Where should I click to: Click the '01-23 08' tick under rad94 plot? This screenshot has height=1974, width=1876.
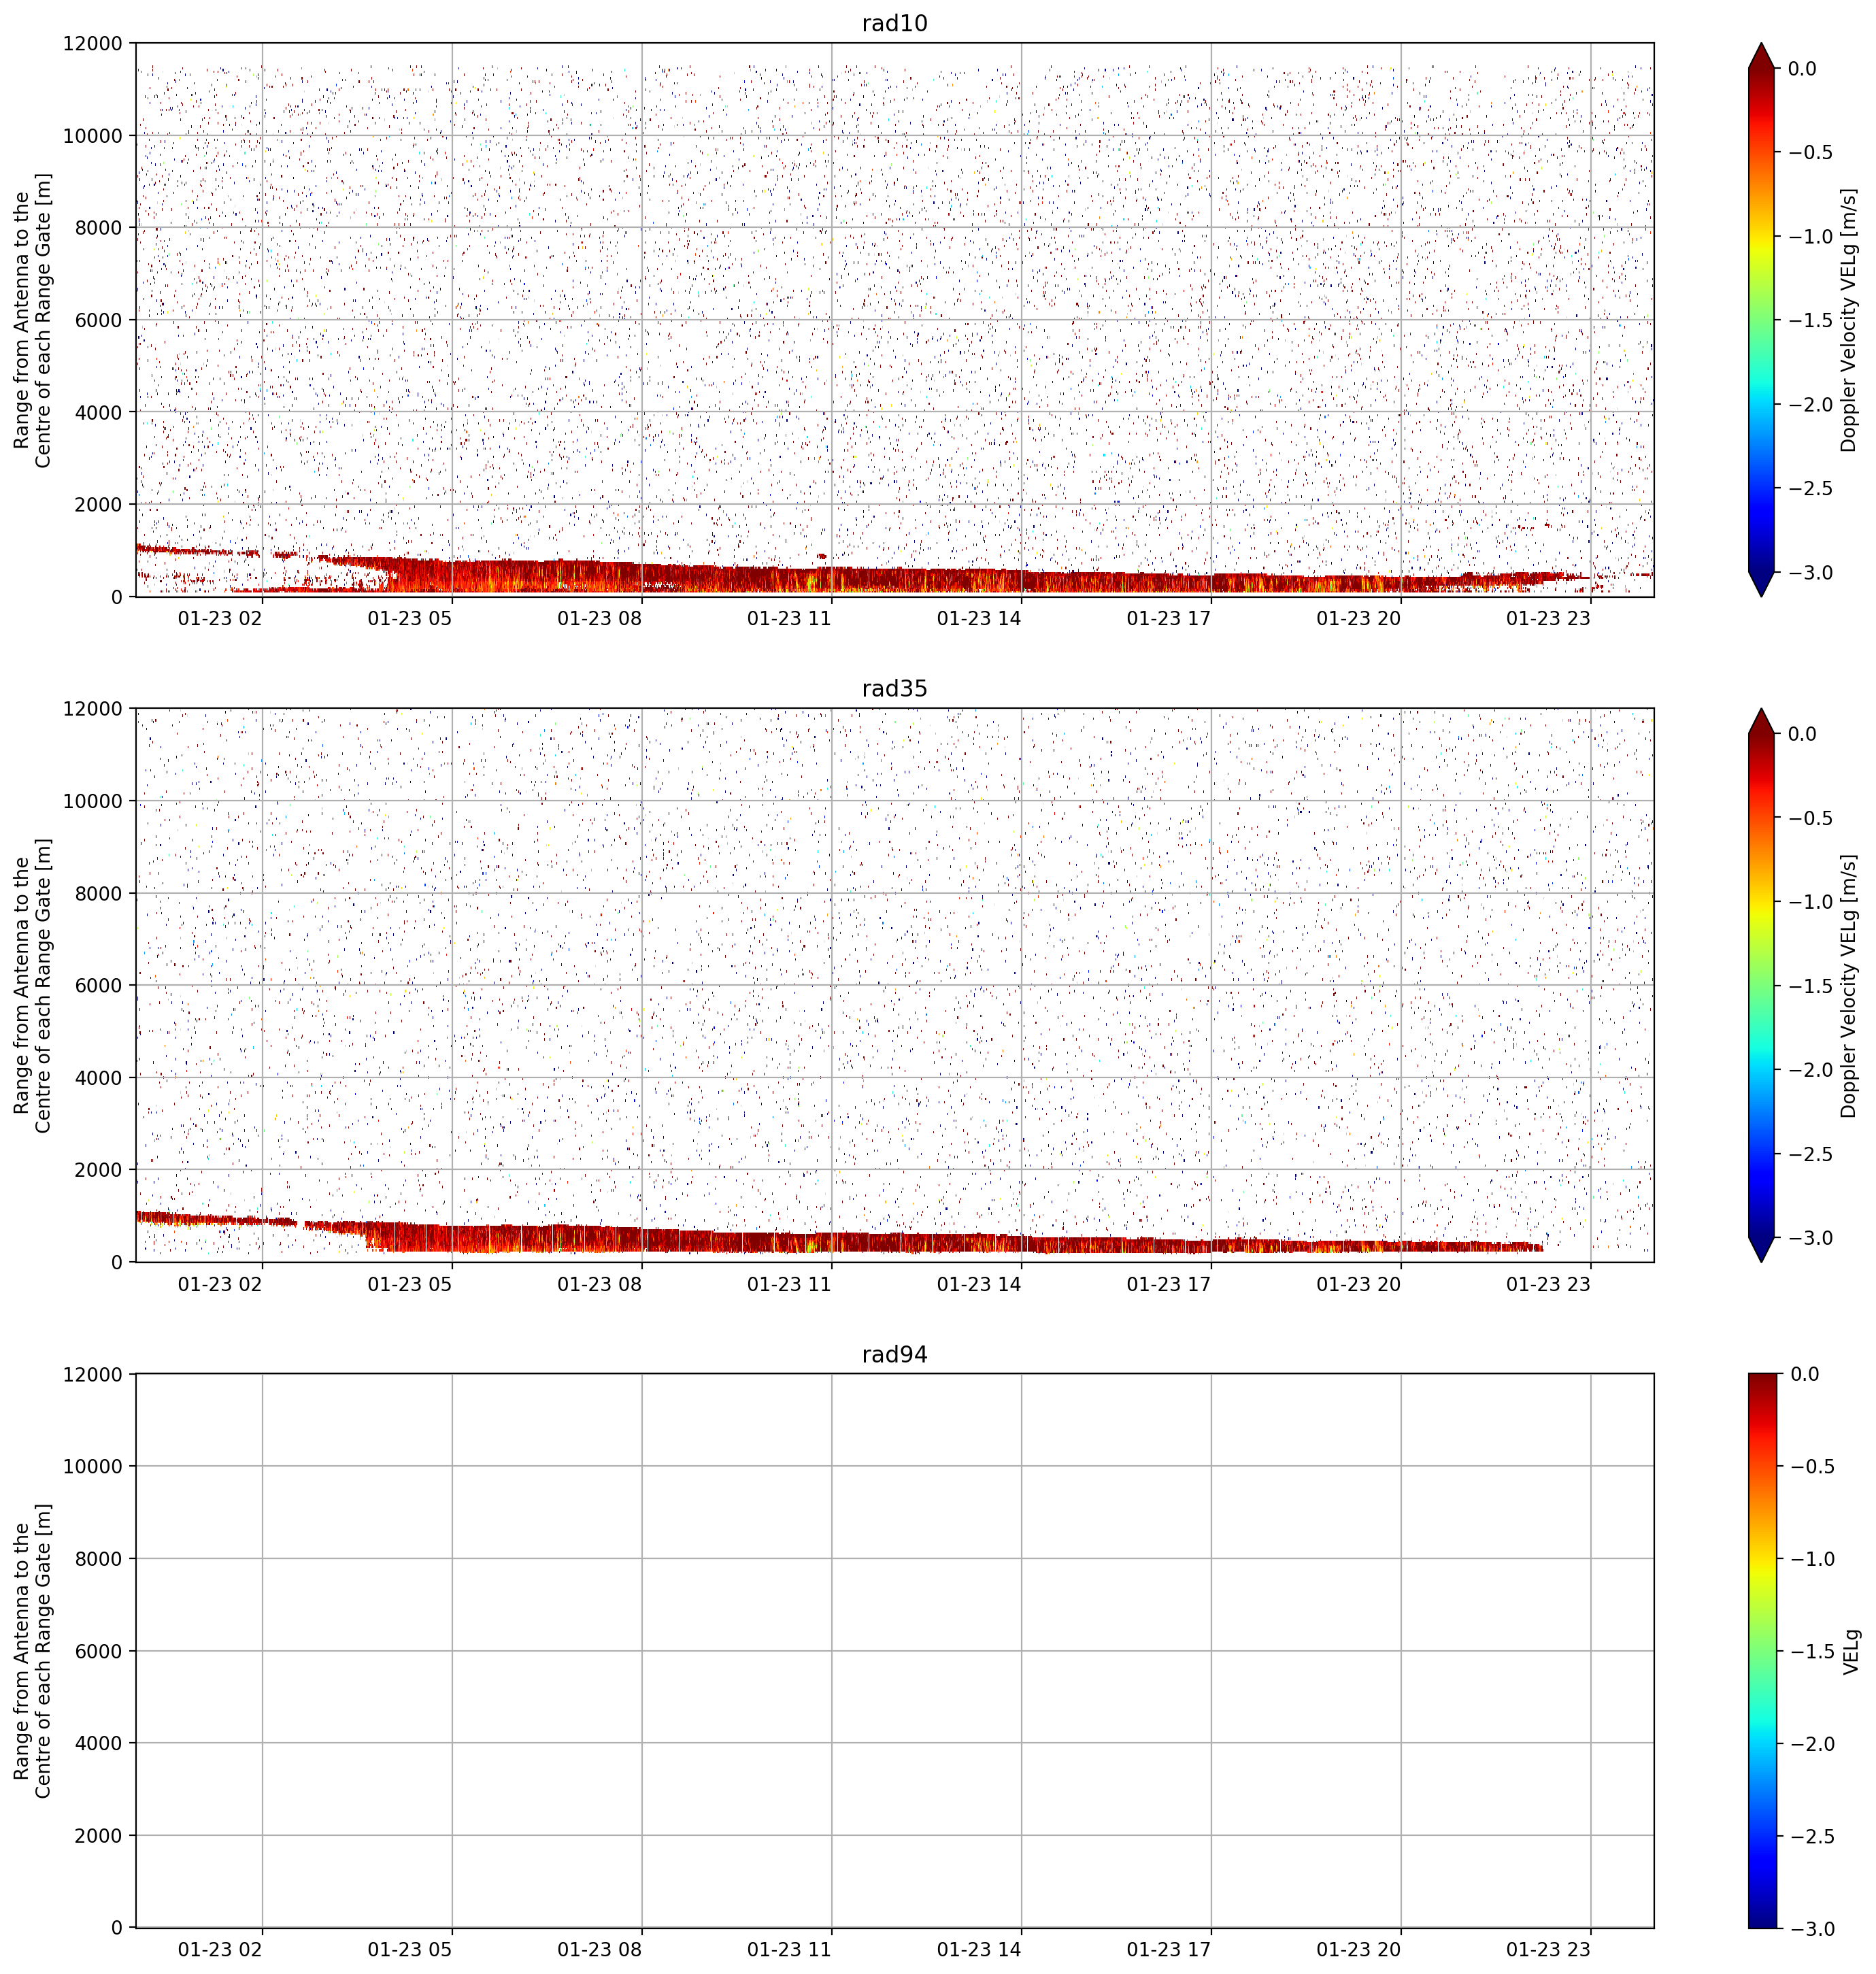tap(599, 1950)
